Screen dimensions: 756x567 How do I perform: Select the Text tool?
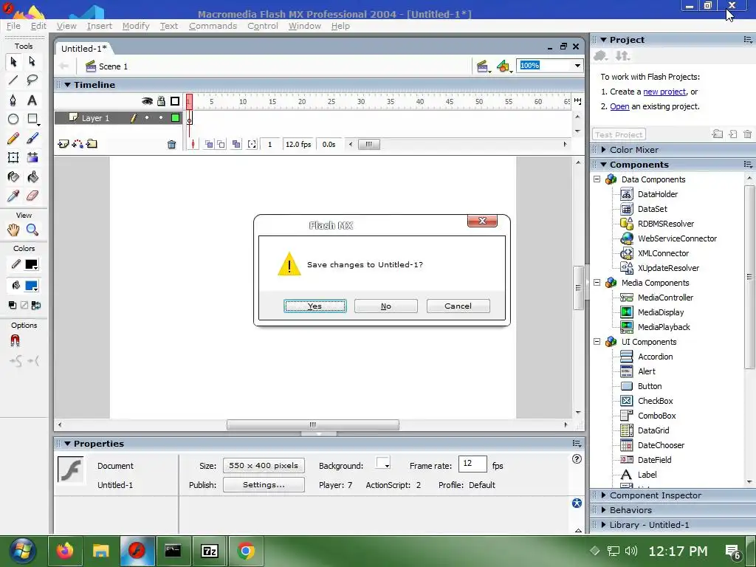[x=32, y=100]
